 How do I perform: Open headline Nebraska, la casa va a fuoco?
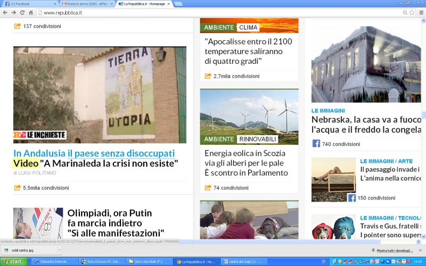[366, 124]
